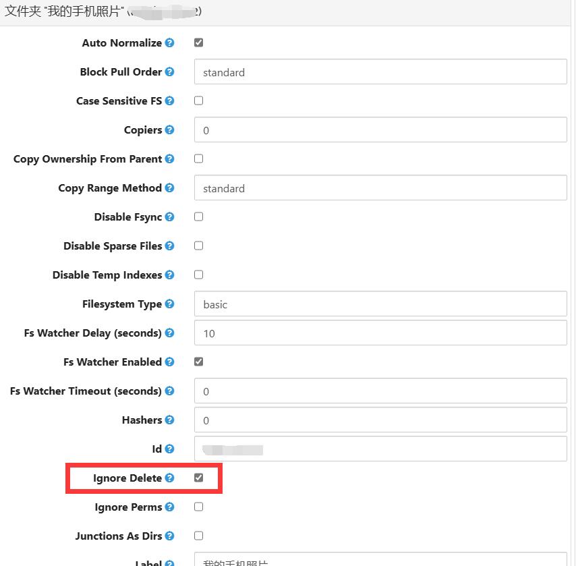Screen dimensions: 576x566
Task: Toggle the Ignore Delete checkbox
Action: (199, 478)
